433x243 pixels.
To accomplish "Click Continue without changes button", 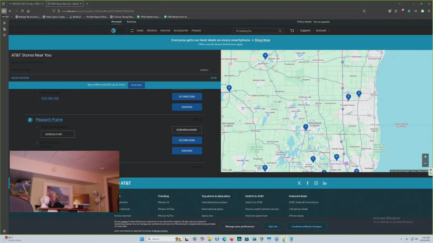I will (x=306, y=226).
